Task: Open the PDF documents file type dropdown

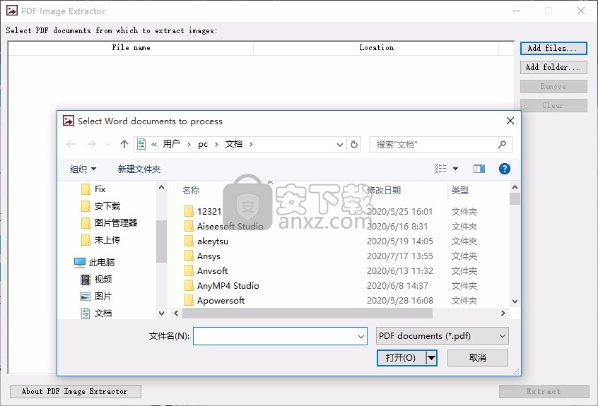Action: (x=442, y=336)
